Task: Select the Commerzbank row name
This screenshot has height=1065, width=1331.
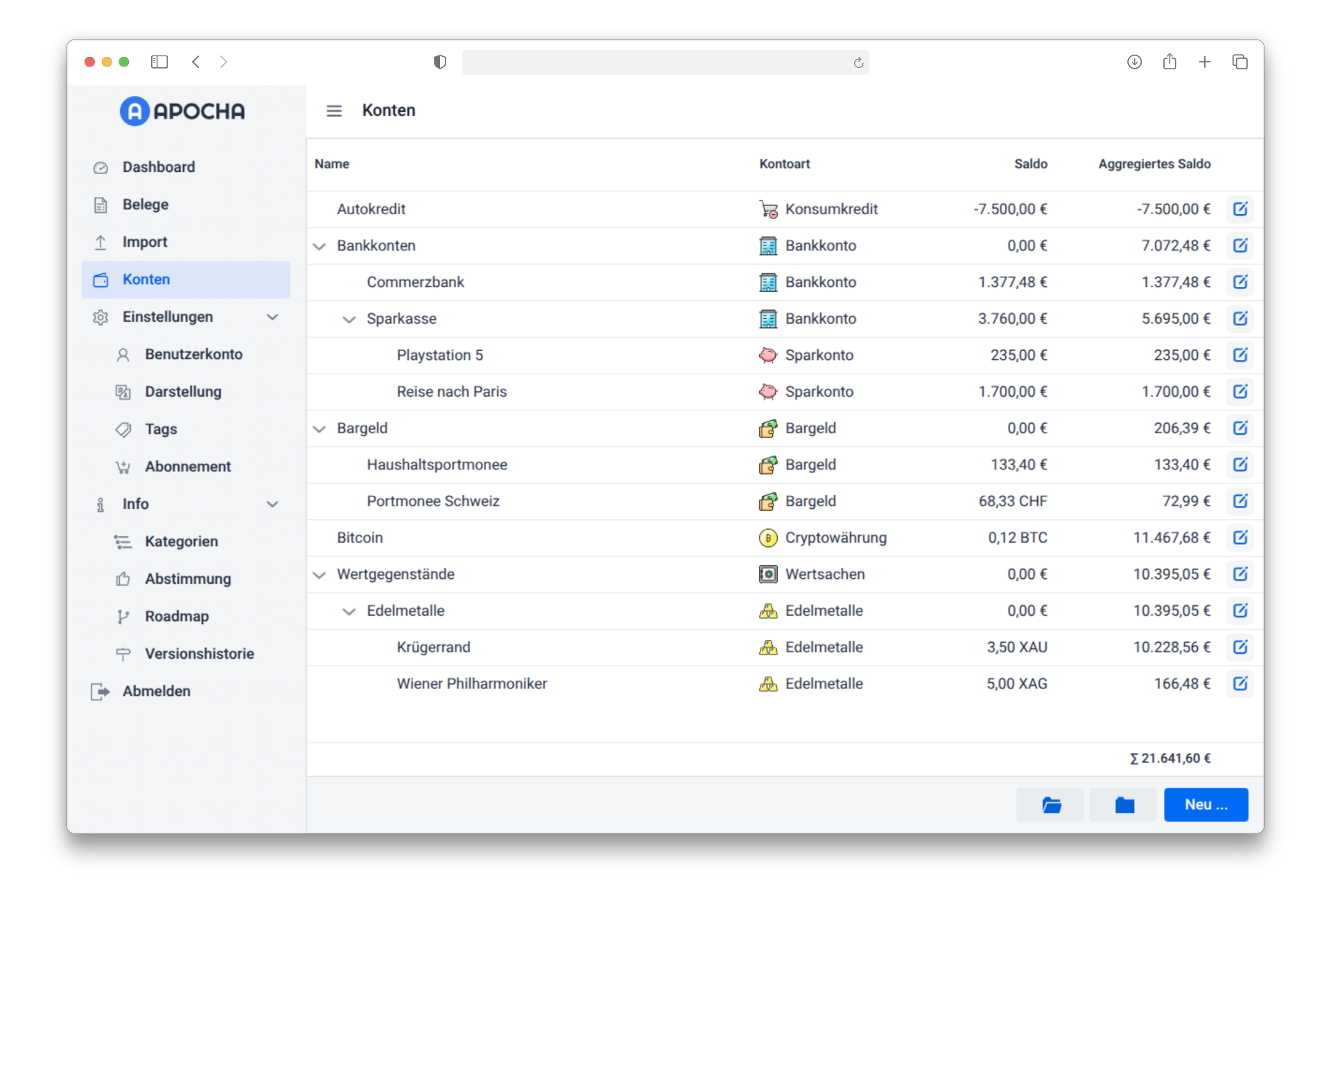Action: 415,282
